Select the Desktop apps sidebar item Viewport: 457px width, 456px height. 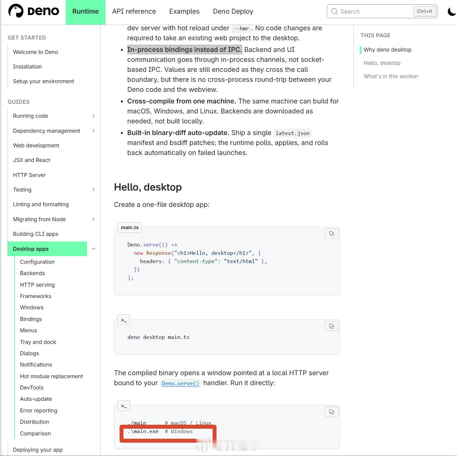pyautogui.click(x=47, y=249)
